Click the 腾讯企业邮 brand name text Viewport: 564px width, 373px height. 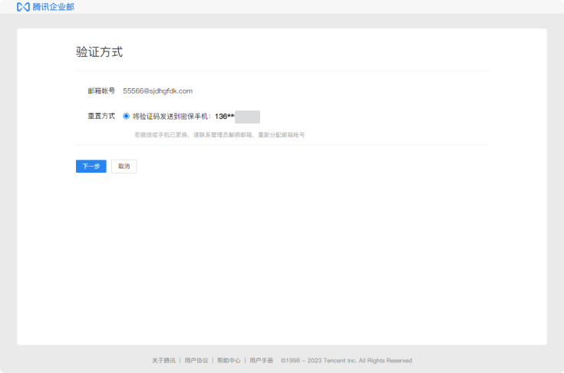[54, 7]
